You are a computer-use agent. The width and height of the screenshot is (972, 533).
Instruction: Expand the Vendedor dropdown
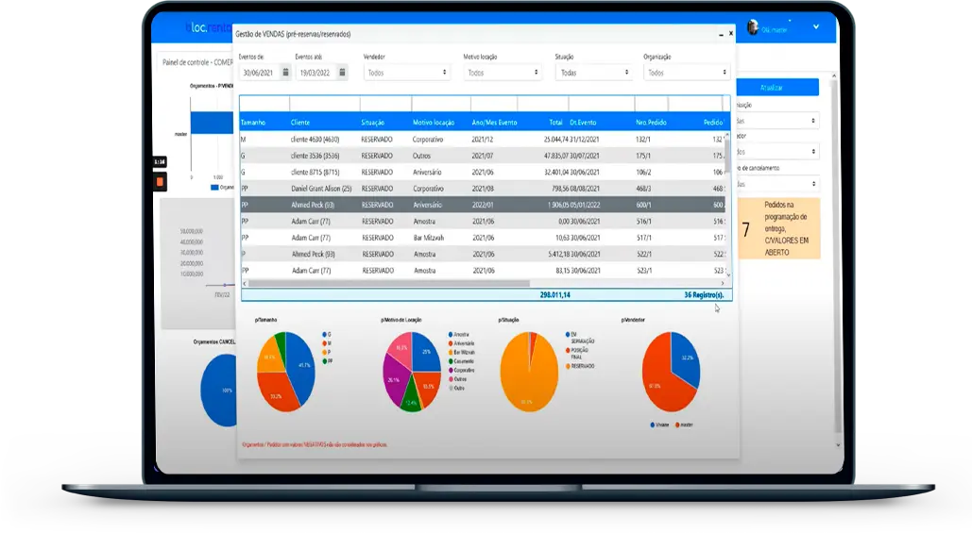406,73
